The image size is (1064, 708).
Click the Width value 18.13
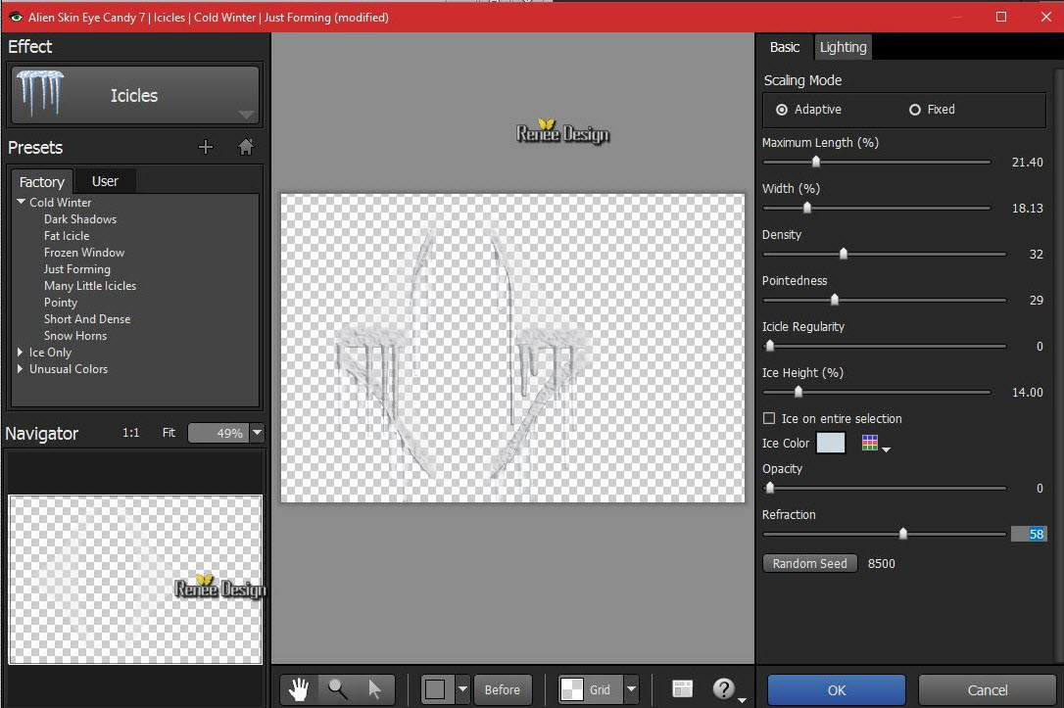coord(1027,209)
